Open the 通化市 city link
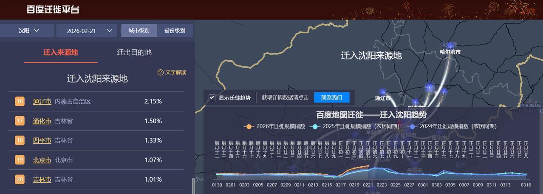The width and height of the screenshot is (543, 194). 42,121
